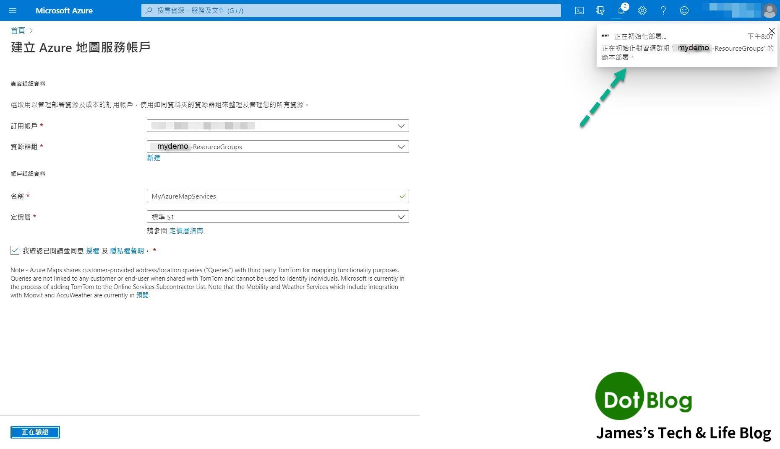The height and width of the screenshot is (449, 780).
Task: Open the portal hamburger menu
Action: [12, 10]
